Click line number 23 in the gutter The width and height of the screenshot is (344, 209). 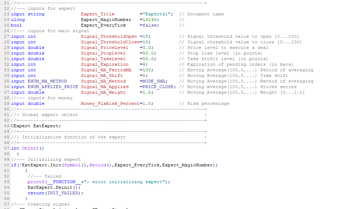tap(7, 14)
